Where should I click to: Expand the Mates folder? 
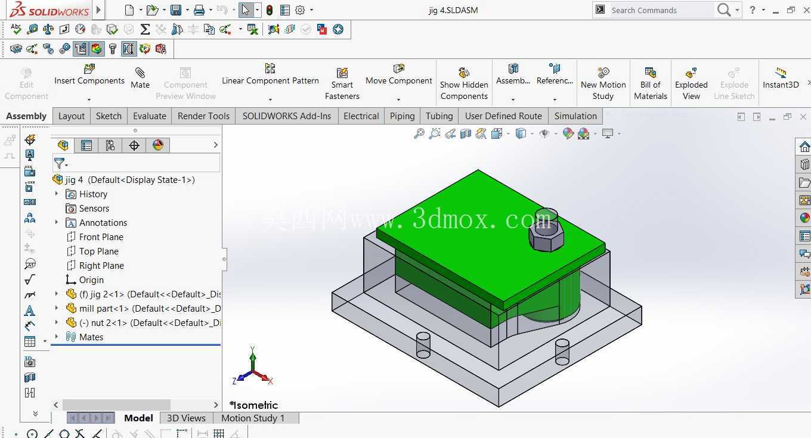(x=57, y=337)
